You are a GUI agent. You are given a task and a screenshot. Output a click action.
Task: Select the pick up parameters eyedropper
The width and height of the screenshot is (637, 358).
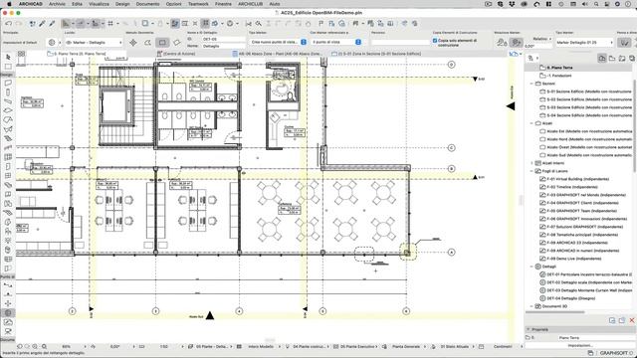tap(42, 24)
